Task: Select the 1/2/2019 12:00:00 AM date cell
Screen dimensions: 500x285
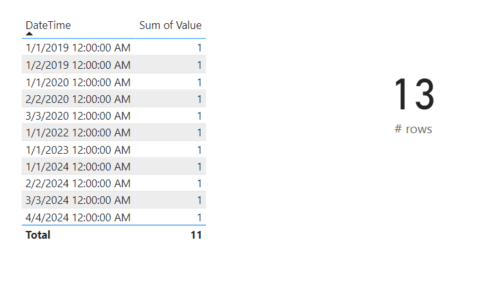Action: click(x=78, y=65)
